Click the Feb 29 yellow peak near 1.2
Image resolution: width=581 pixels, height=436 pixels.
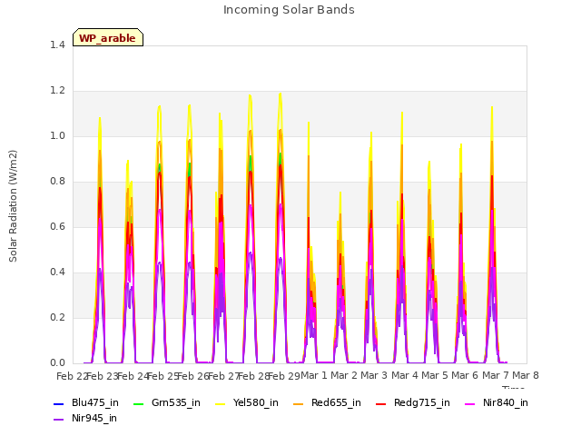click(281, 94)
